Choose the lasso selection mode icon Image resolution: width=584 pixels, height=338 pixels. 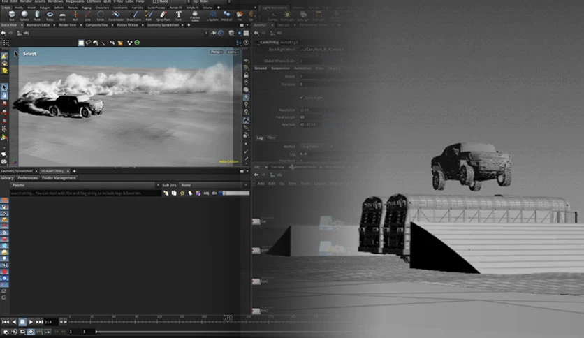pyautogui.click(x=88, y=43)
